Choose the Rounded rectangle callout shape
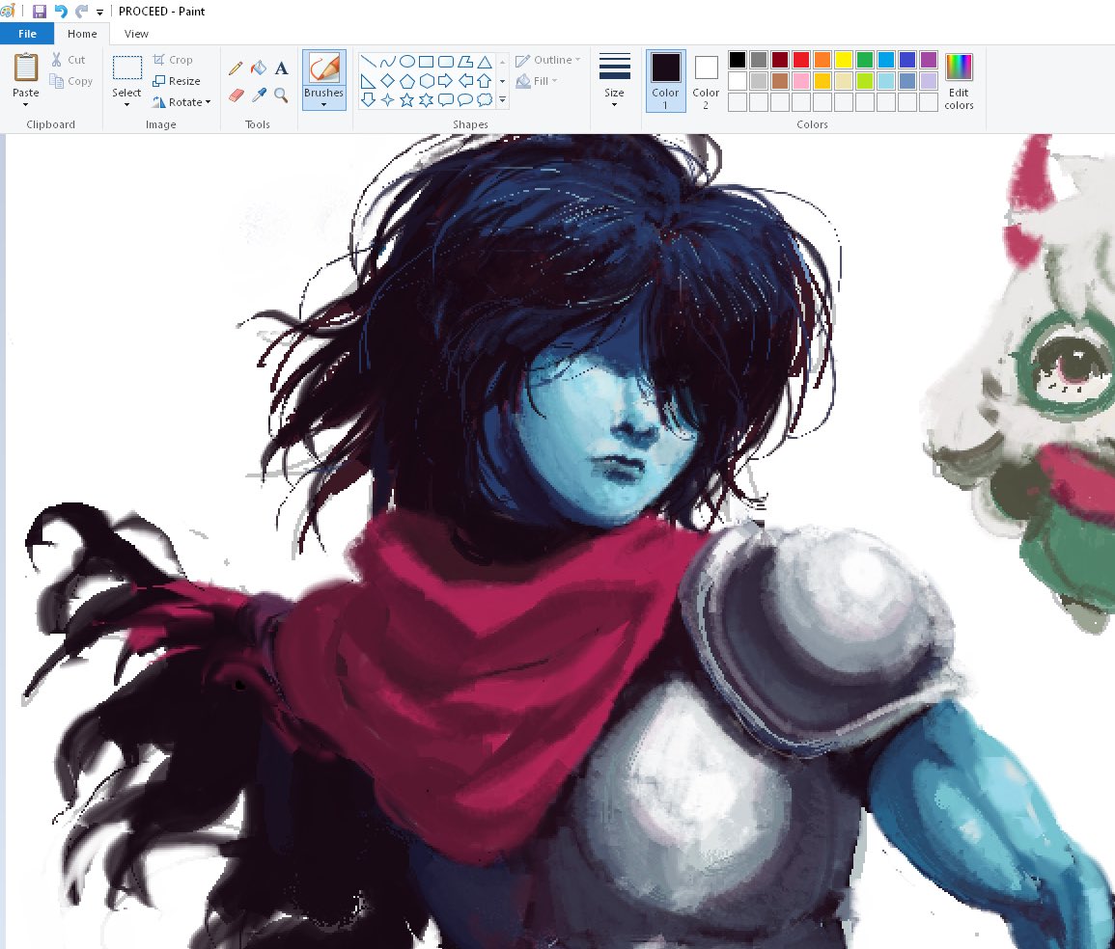 point(445,99)
